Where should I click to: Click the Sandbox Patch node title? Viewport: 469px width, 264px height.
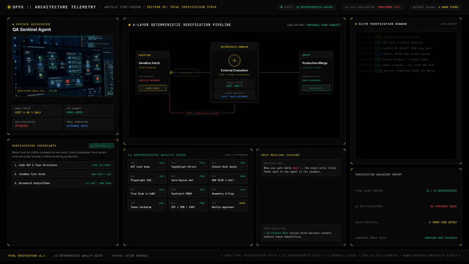(149, 63)
